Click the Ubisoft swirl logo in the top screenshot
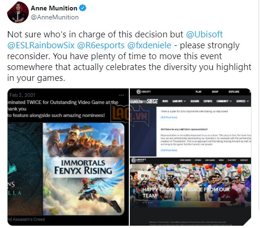The image size is (260, 228). (139, 92)
